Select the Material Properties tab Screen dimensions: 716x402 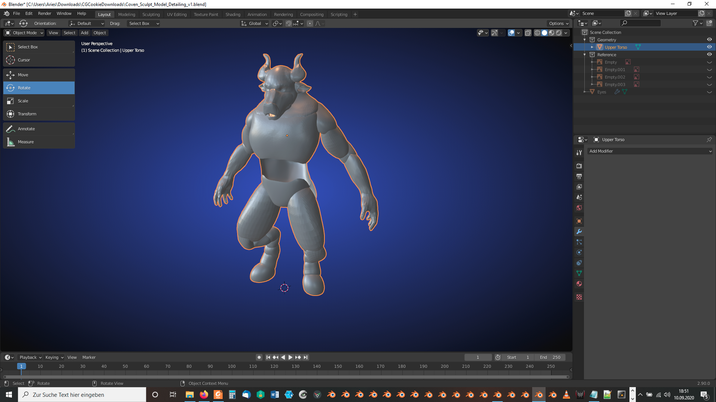579,284
